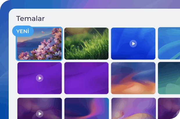Pick the cut-off purple theme at bottom-right
180x119 pixels.
[169, 108]
